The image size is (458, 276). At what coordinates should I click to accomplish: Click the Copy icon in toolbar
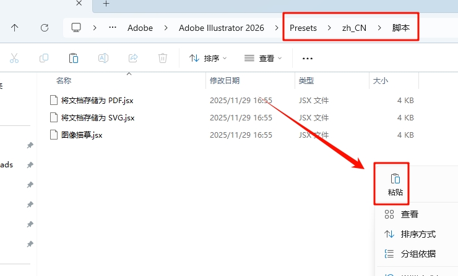[x=44, y=58]
